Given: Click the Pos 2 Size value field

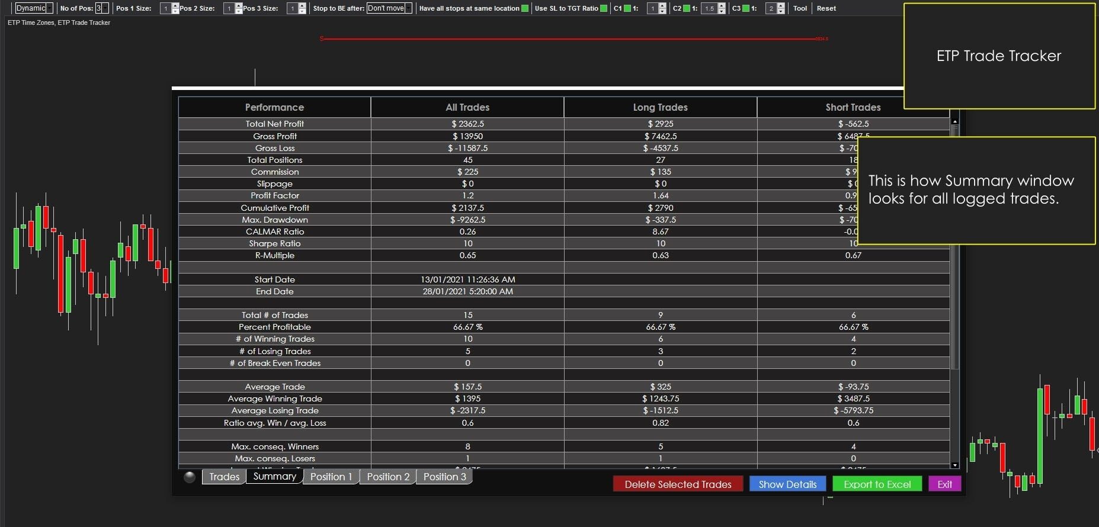Looking at the screenshot, I should tap(229, 8).
